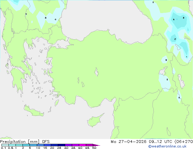The width and height of the screenshot is (193, 149).
Task: Pick the legend swatch between 15 and 20
Action: click(x=47, y=145)
